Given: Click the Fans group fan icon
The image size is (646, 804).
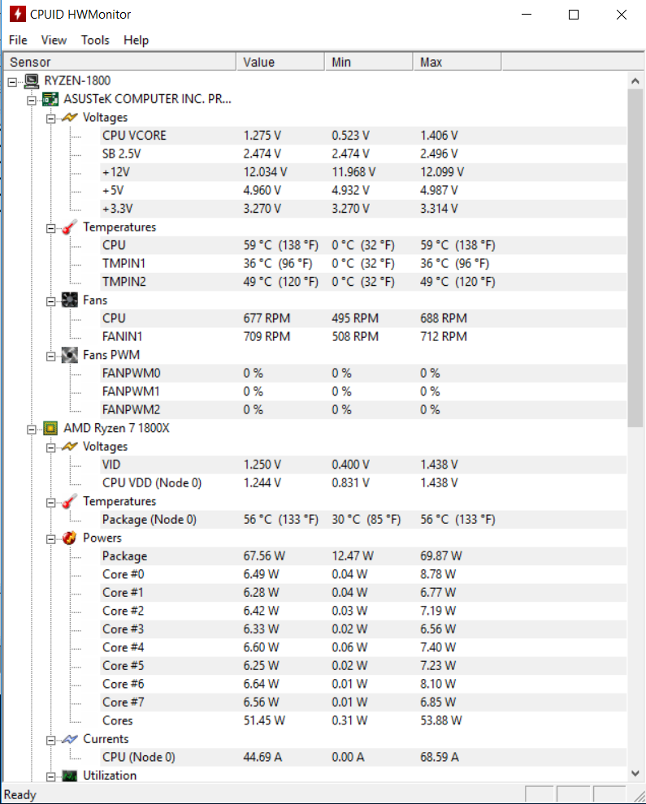Looking at the screenshot, I should 69,300.
